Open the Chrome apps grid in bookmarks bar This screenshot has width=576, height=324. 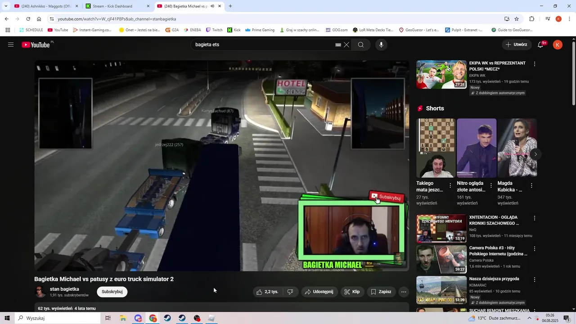coord(8,30)
